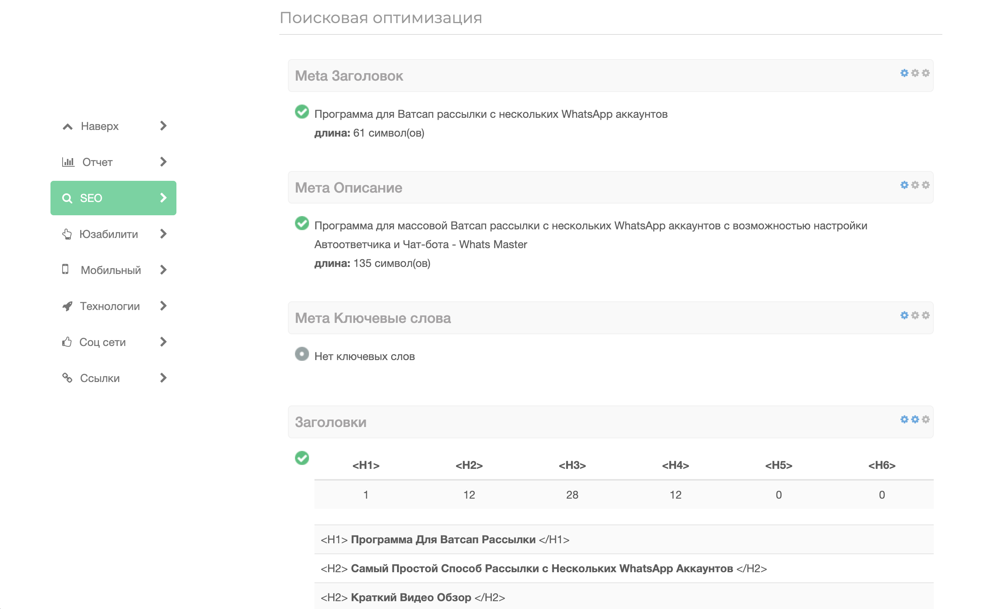This screenshot has width=992, height=609.
Task: Click the rocket icon beside Технологии
Action: coord(67,306)
